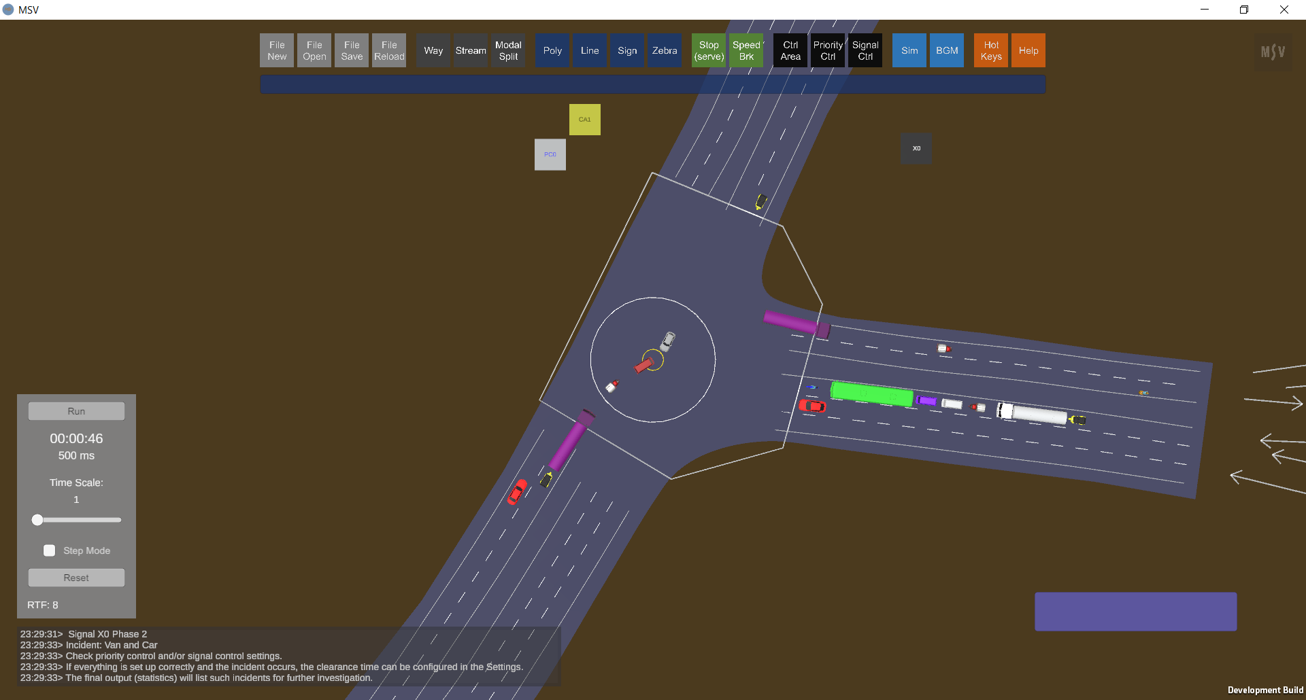
Task: Open a file with File Open
Action: coord(314,51)
